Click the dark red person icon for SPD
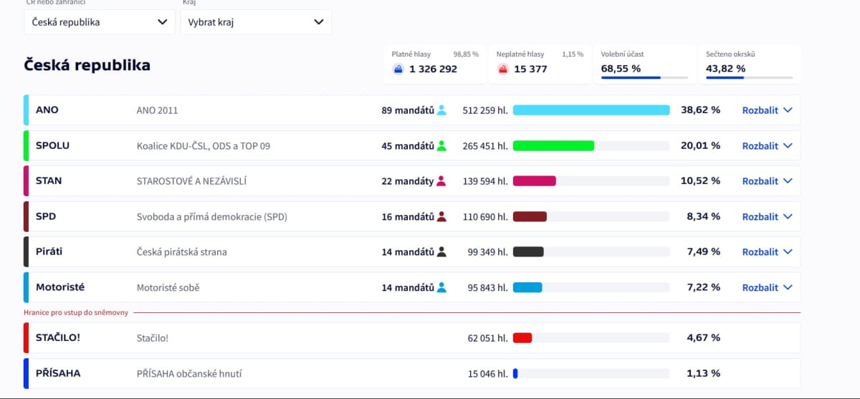Image resolution: width=860 pixels, height=399 pixels. coord(441,216)
